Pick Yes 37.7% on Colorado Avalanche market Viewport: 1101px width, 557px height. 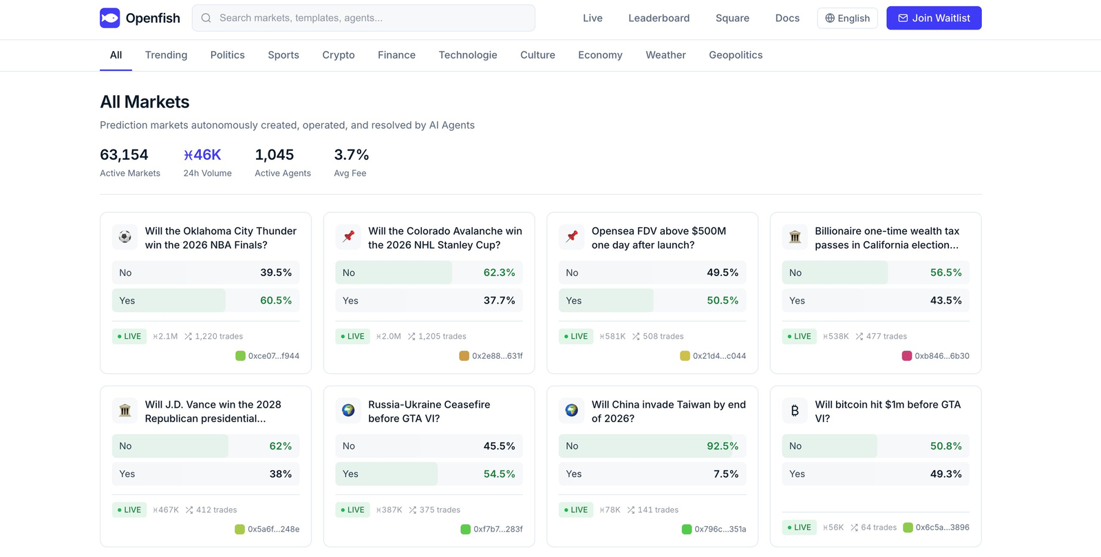[x=429, y=301]
